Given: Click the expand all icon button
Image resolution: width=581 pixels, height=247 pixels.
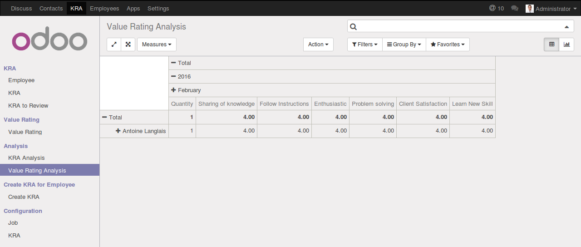Looking at the screenshot, I should pos(128,44).
